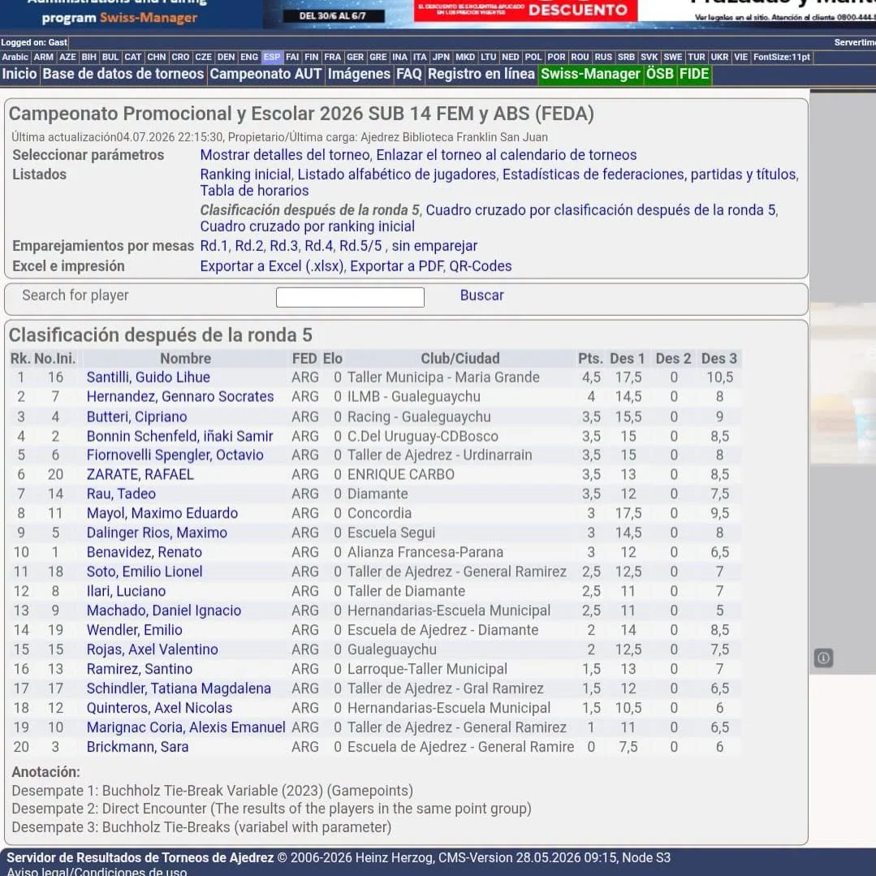Image resolution: width=876 pixels, height=876 pixels.
Task: Open the Registro en línea menu
Action: (x=481, y=75)
